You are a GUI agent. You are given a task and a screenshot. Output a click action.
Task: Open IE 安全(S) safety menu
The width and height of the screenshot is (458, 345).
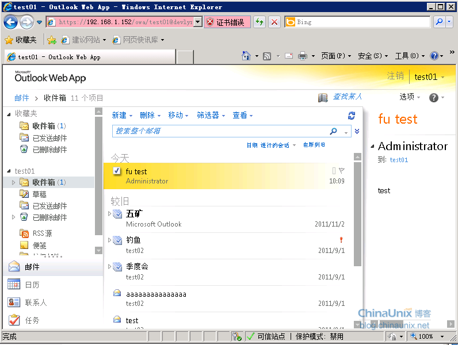pyautogui.click(x=373, y=56)
